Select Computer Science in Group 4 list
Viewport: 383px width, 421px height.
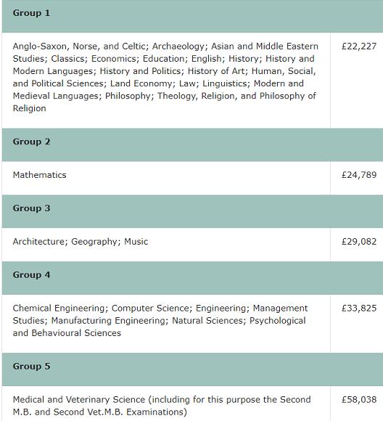click(151, 308)
